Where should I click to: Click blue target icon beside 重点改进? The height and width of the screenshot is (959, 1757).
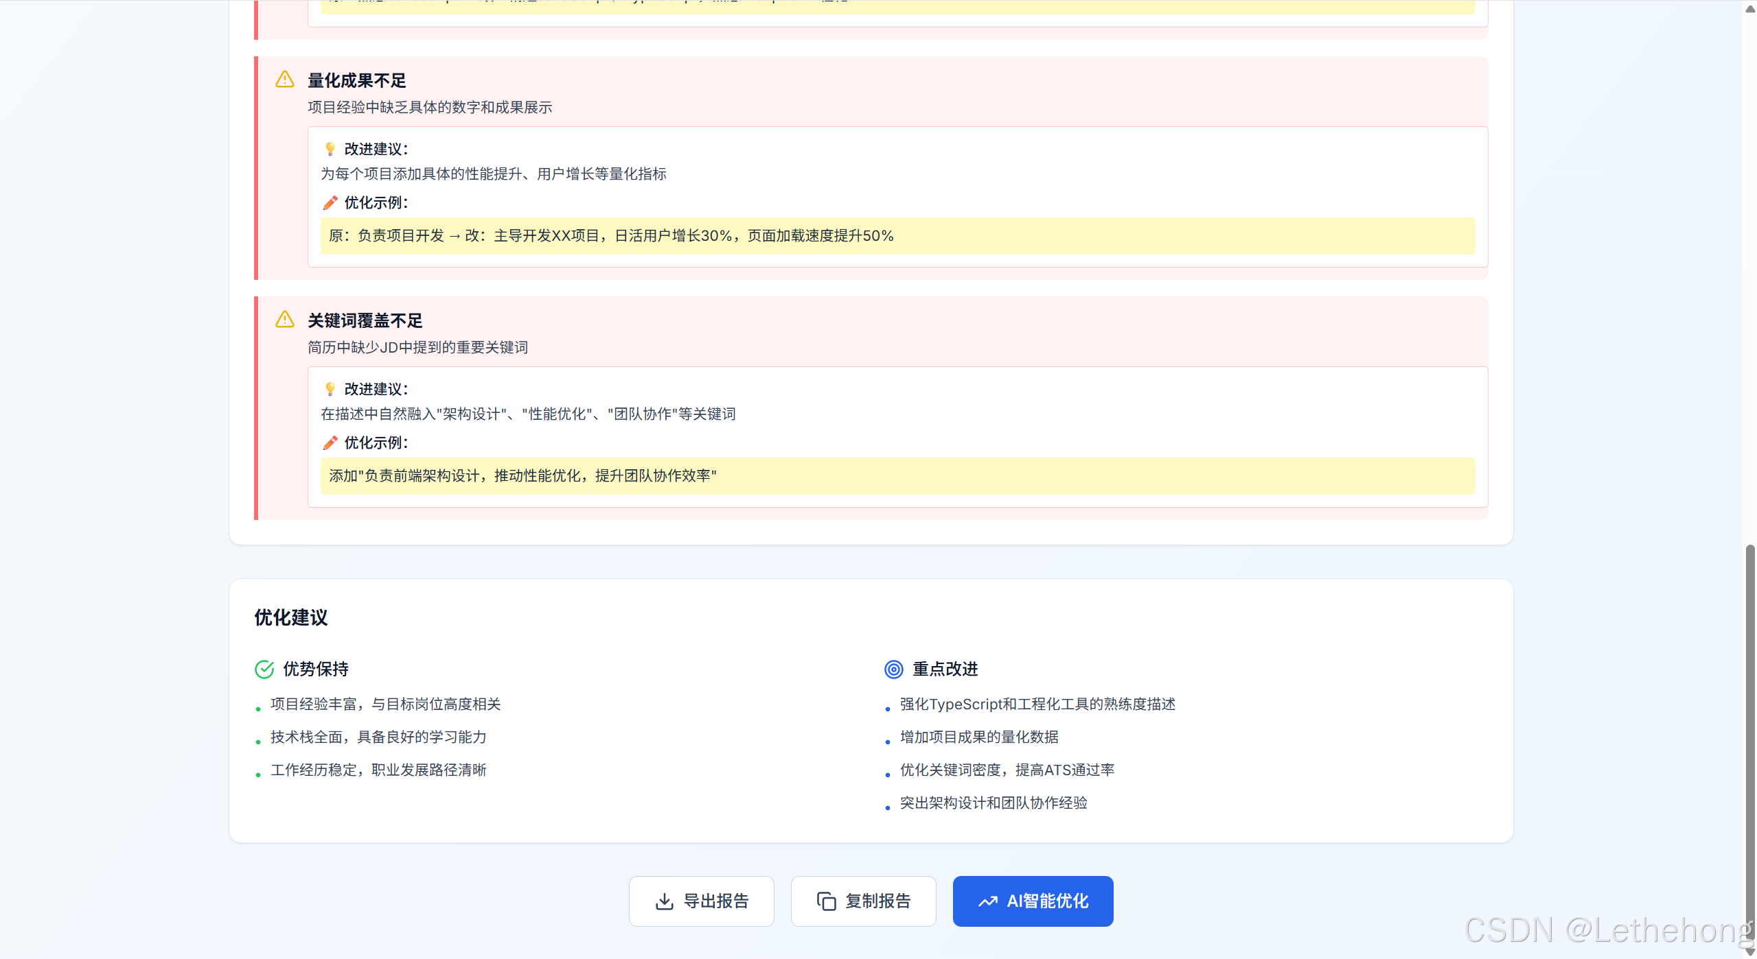coord(893,669)
